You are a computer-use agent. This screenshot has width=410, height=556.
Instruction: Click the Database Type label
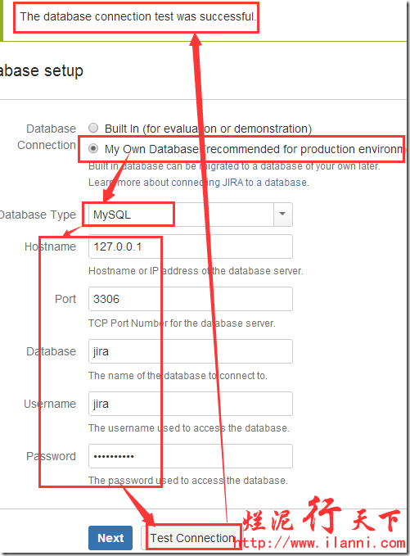(38, 215)
